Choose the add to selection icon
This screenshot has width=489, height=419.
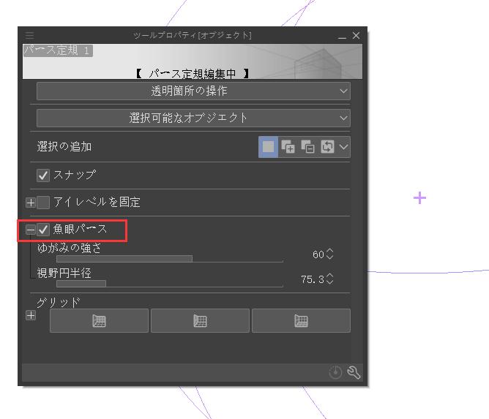(x=288, y=147)
